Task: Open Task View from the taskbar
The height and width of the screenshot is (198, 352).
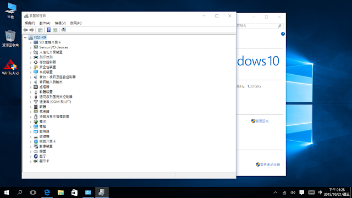Action: coord(33,193)
